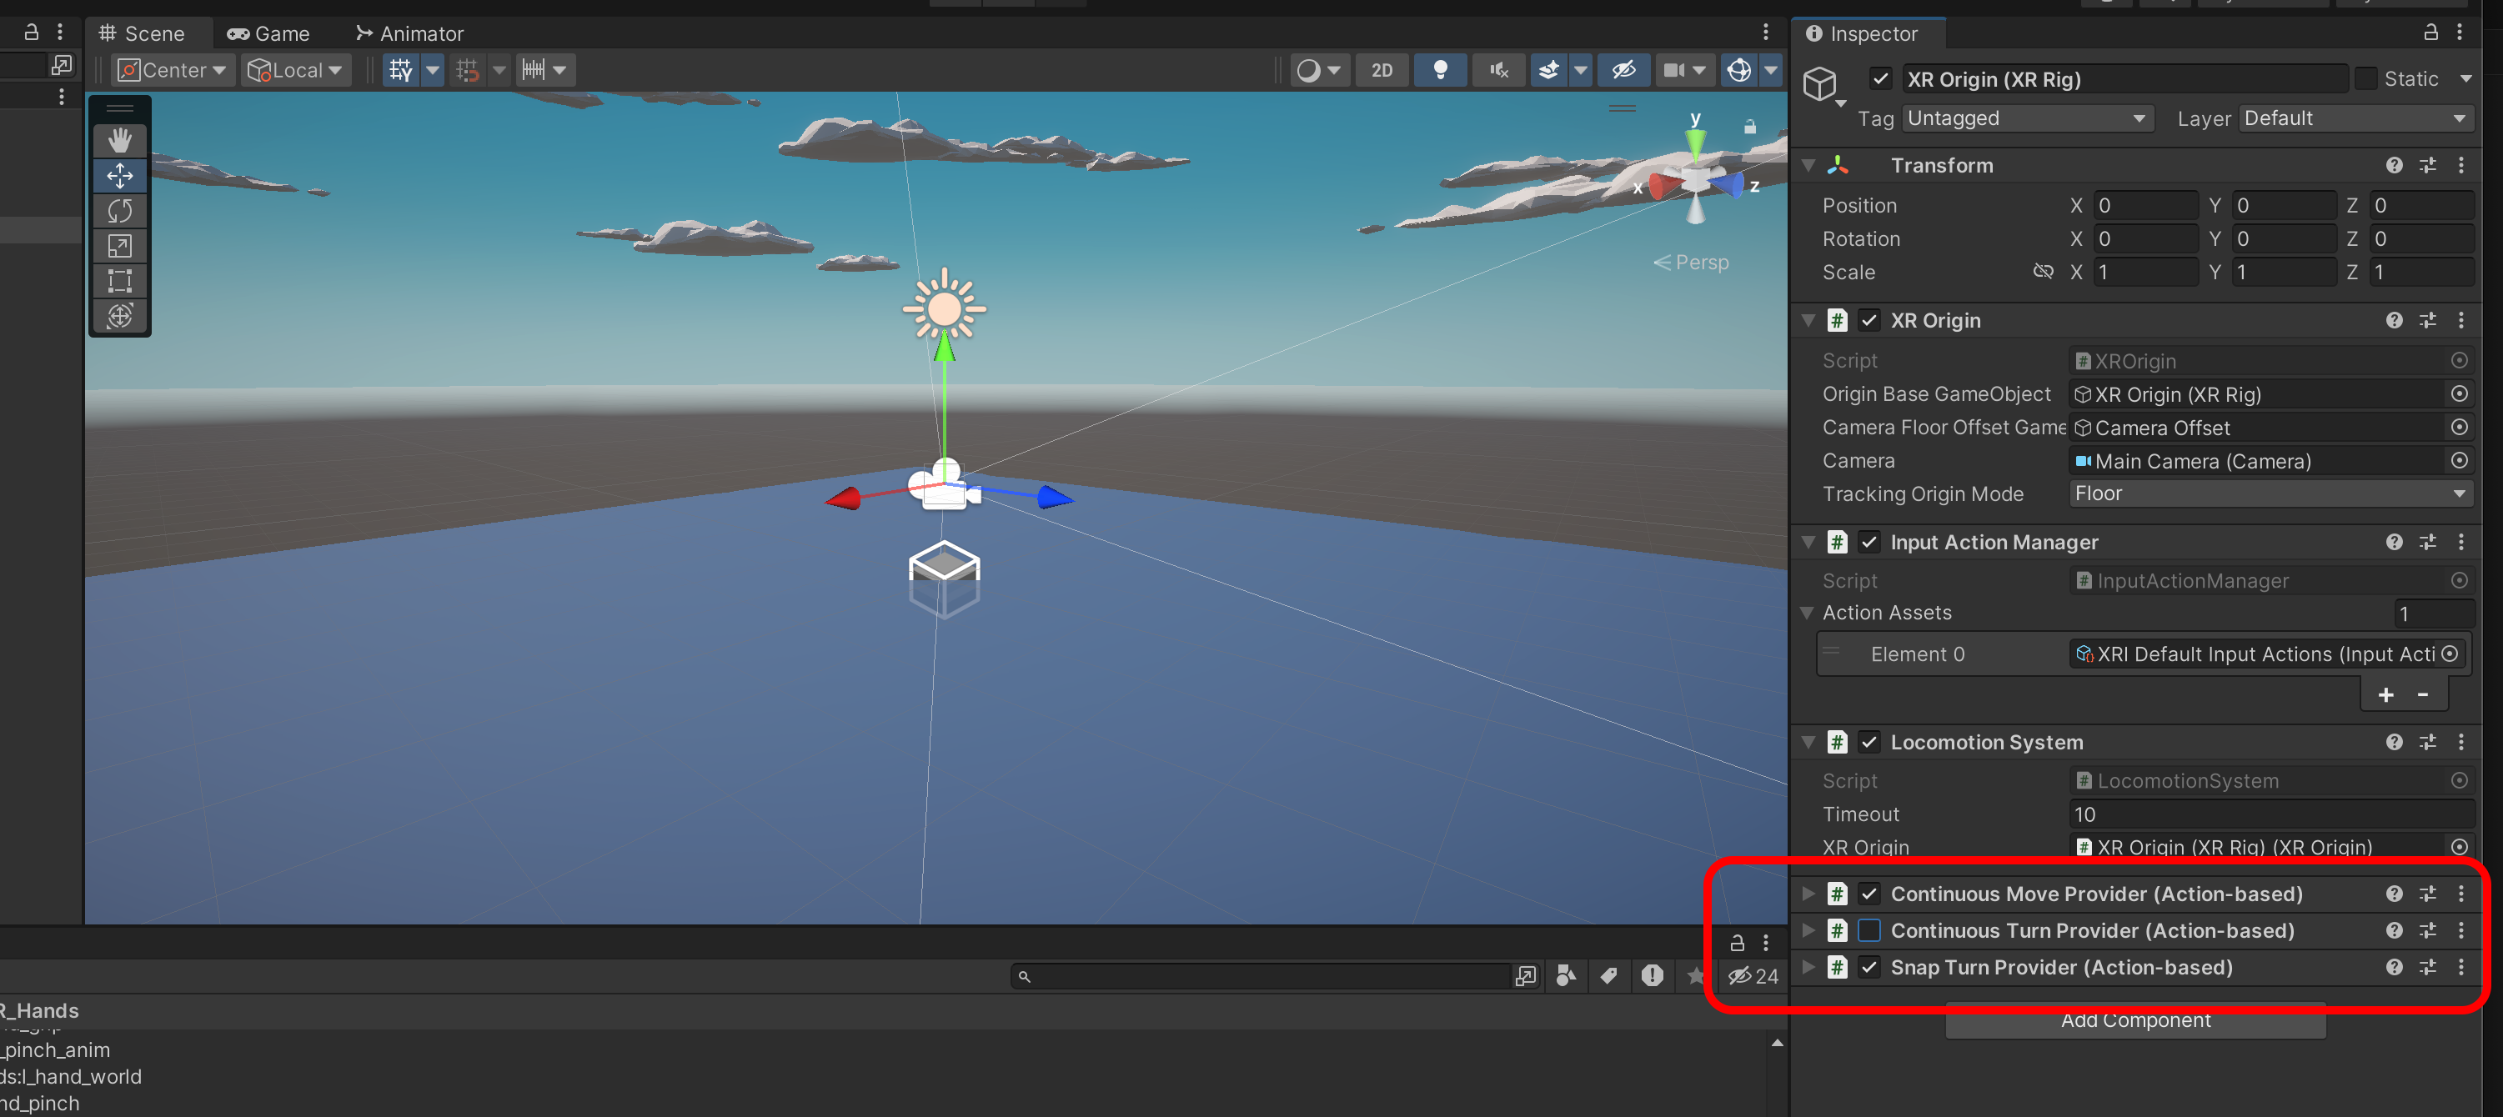Select the Rect transform tool
Viewport: 2503px width, 1117px height.
pyautogui.click(x=119, y=281)
